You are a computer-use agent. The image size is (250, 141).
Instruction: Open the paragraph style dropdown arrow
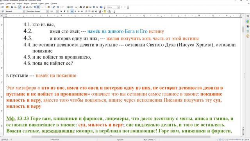[24, 11]
